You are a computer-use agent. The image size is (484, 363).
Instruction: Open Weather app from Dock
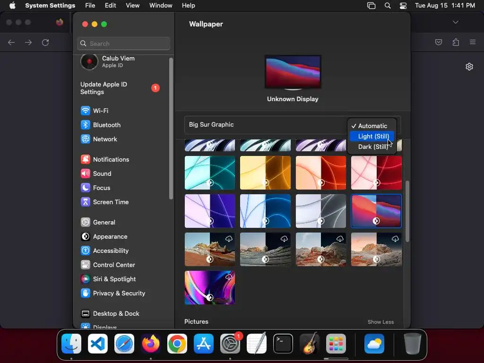(x=374, y=344)
